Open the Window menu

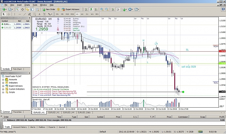(x=43, y=5)
